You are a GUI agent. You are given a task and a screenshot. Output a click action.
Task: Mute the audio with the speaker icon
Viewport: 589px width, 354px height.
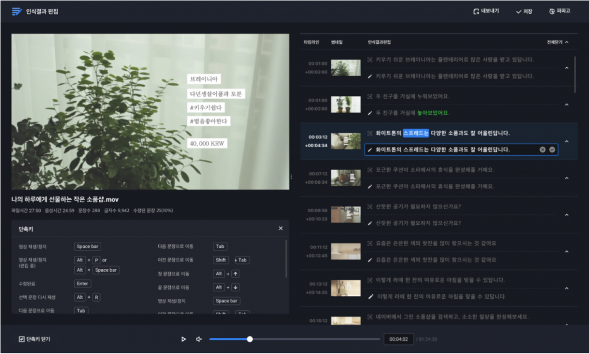[199, 339]
